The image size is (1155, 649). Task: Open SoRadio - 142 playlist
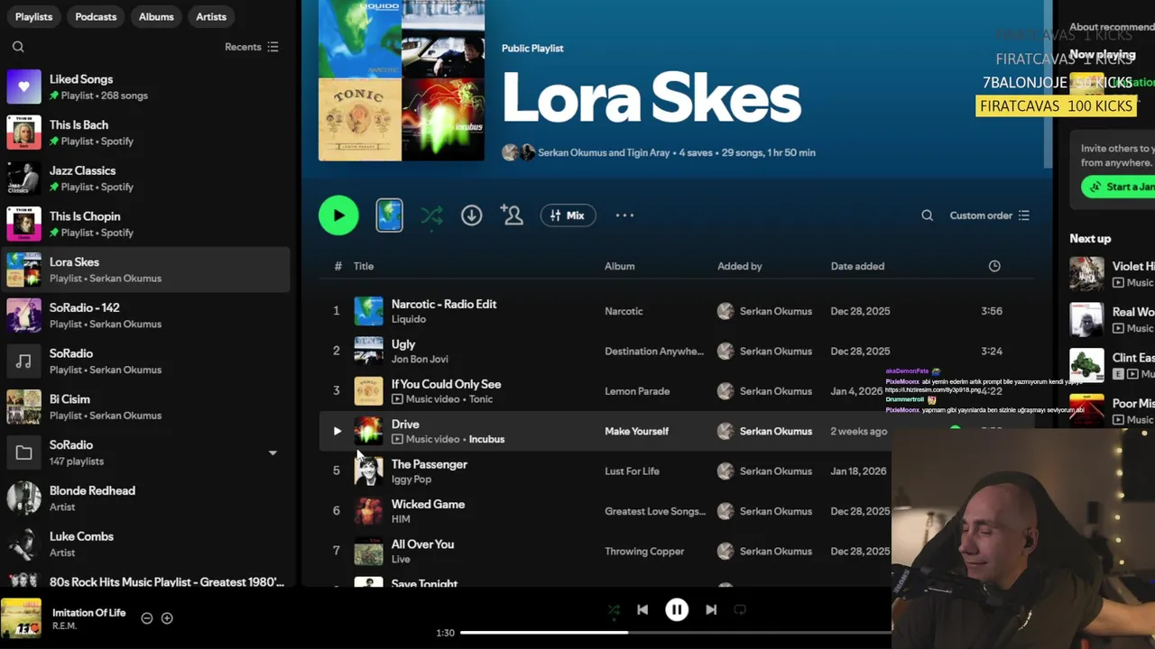[x=145, y=315]
